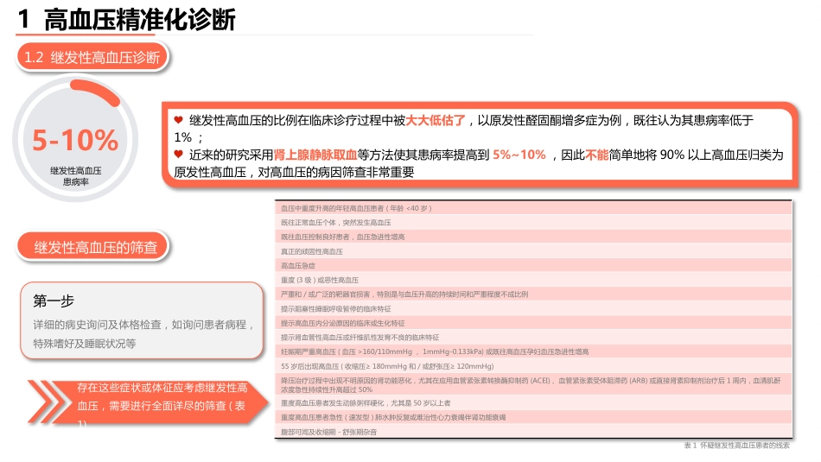Click the table row '重度高血压患者急性(速发型)肺水肿'
The image size is (821, 462).
tap(533, 417)
